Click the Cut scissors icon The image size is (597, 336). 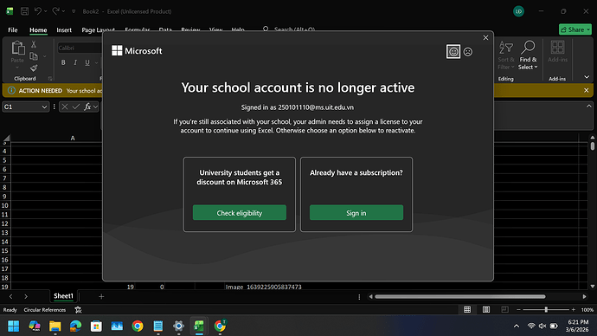[x=34, y=44]
